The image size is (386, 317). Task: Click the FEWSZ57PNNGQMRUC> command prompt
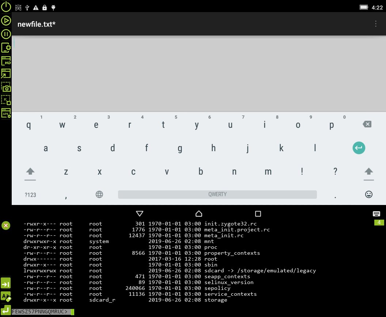39,312
